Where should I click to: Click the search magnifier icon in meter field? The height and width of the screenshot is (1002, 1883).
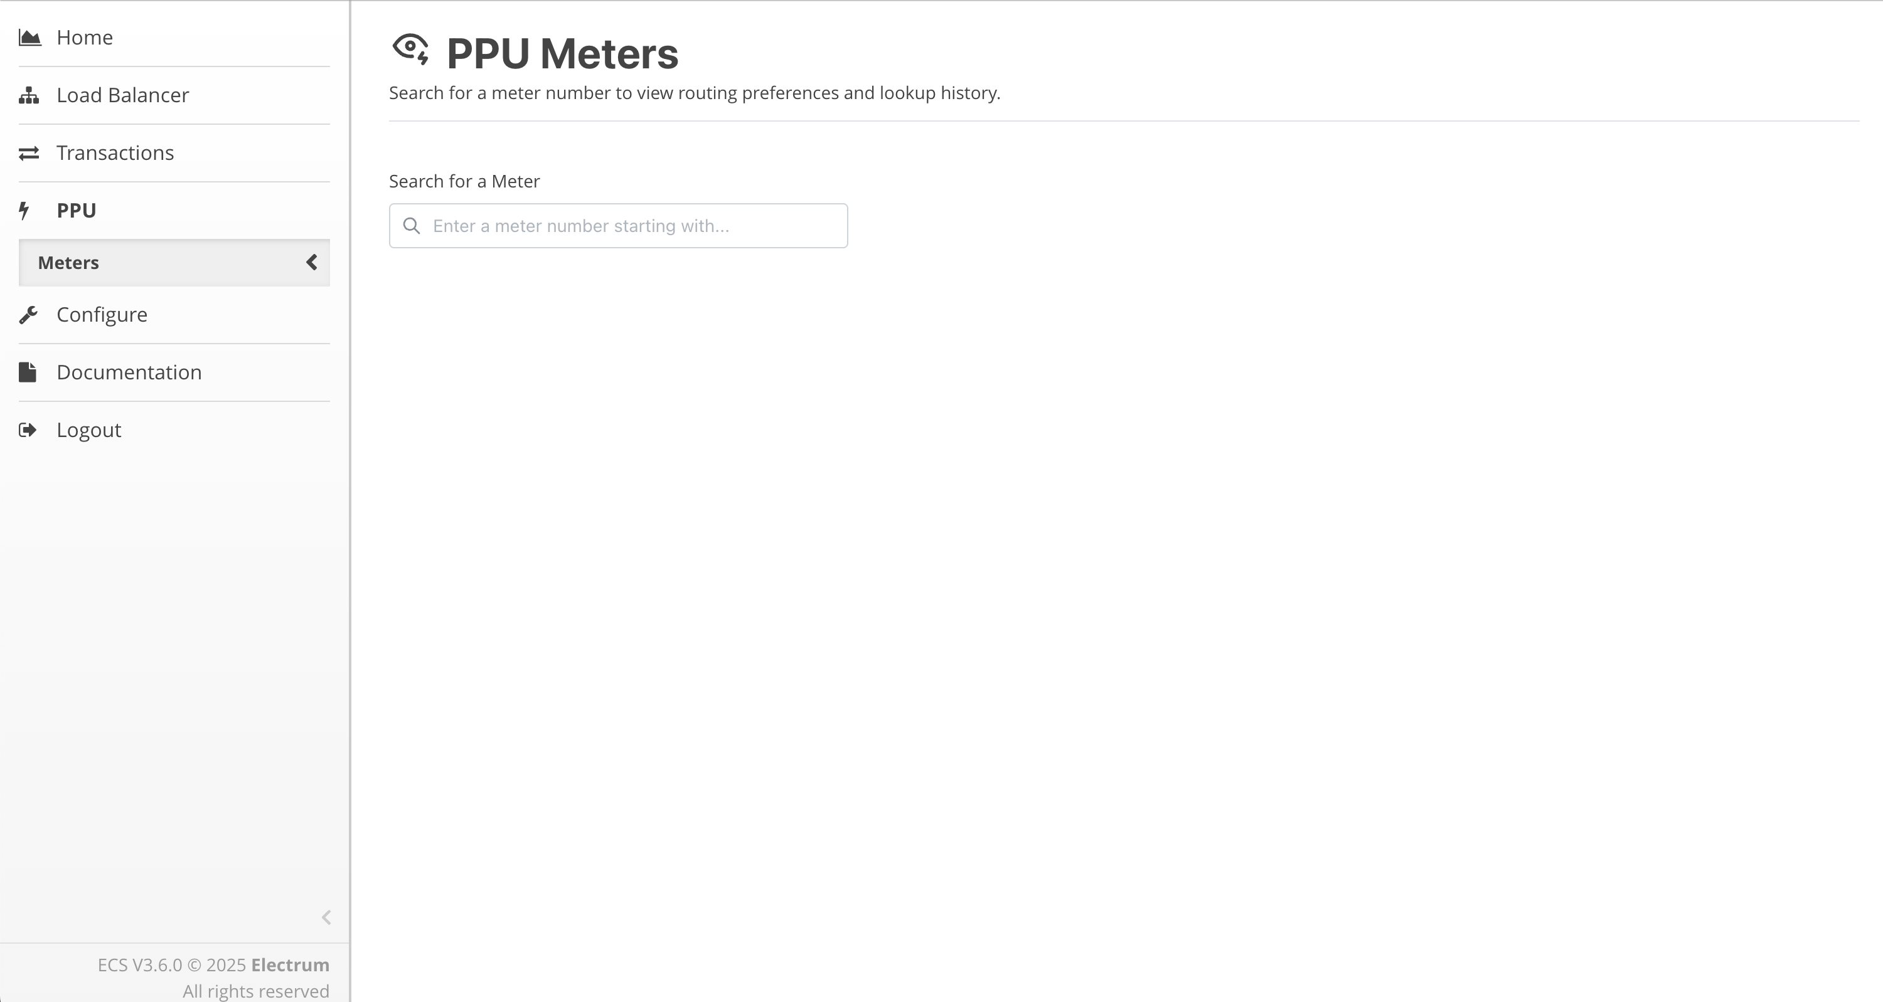412,226
